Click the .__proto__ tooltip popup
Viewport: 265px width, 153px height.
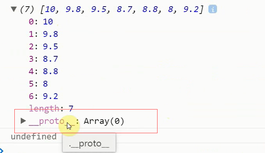[x=89, y=143]
